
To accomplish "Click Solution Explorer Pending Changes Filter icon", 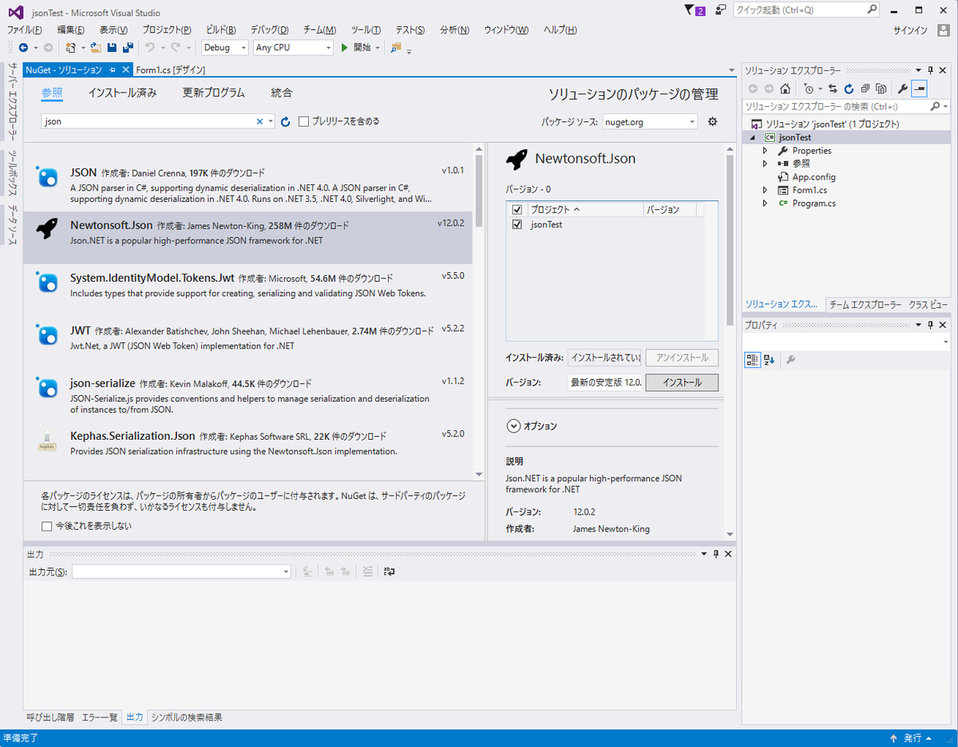I will (x=809, y=89).
